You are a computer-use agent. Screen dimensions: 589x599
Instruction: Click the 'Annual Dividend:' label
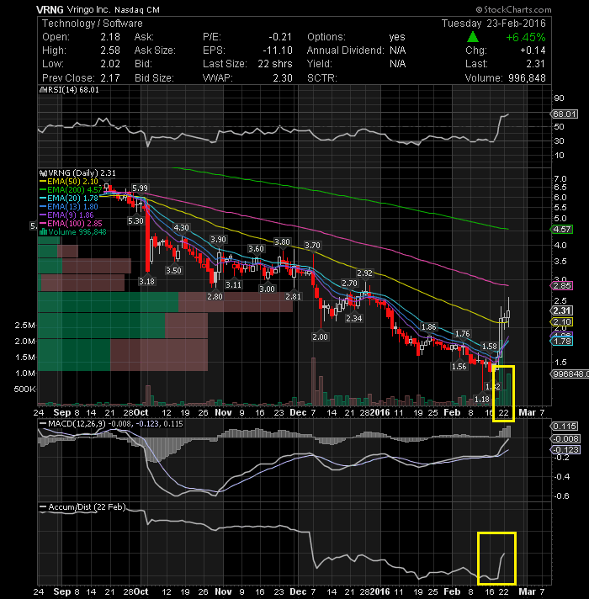345,50
